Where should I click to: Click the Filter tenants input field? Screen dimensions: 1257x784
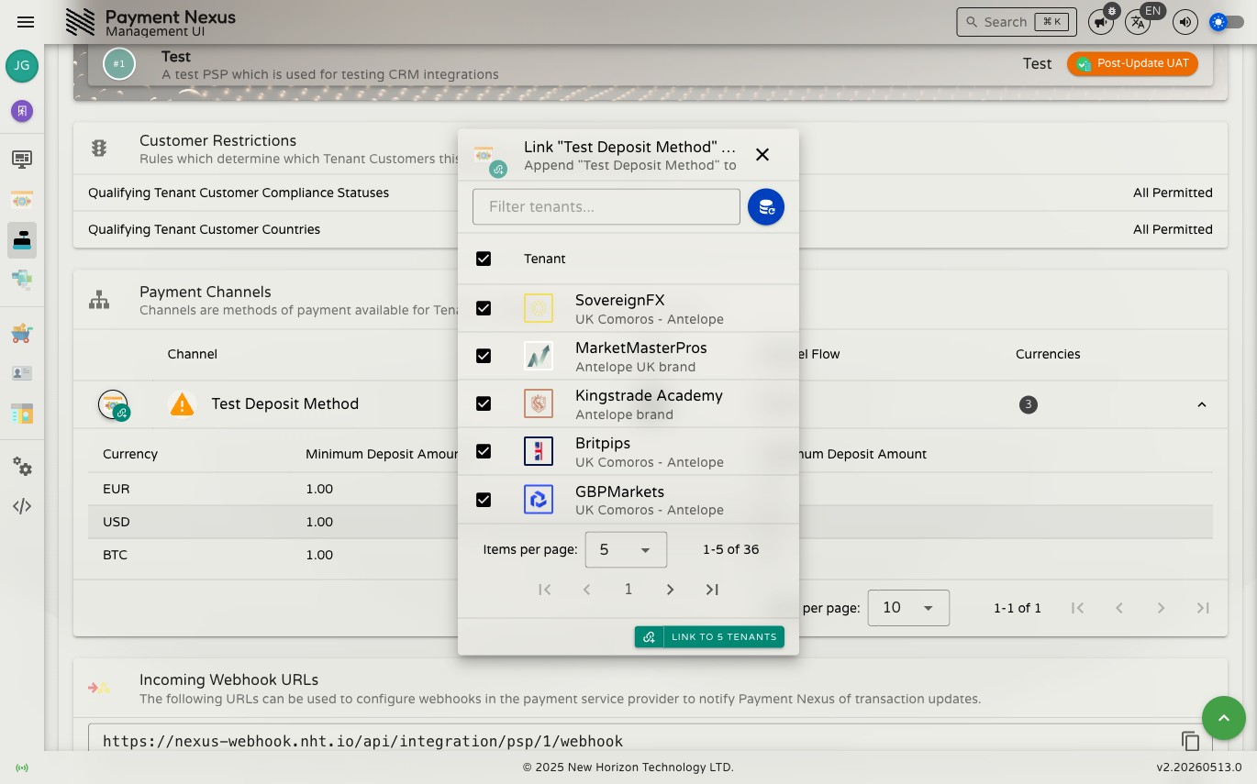606,207
